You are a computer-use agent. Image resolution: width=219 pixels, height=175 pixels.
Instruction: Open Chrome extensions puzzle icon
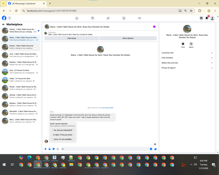(200, 11)
